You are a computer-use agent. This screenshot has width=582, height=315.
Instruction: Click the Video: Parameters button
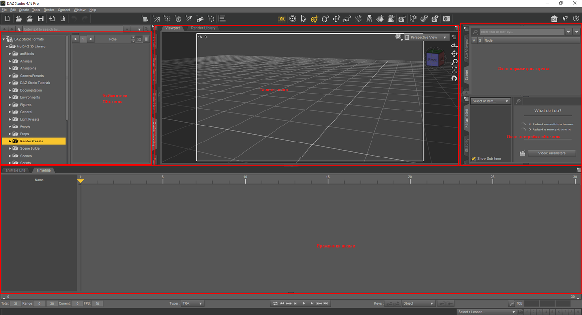click(551, 153)
